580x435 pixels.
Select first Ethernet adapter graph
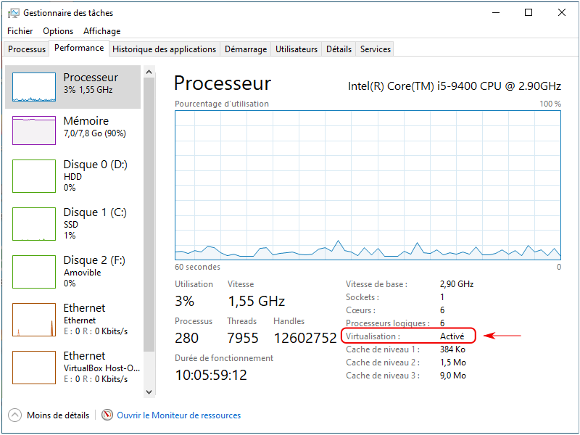(x=34, y=320)
